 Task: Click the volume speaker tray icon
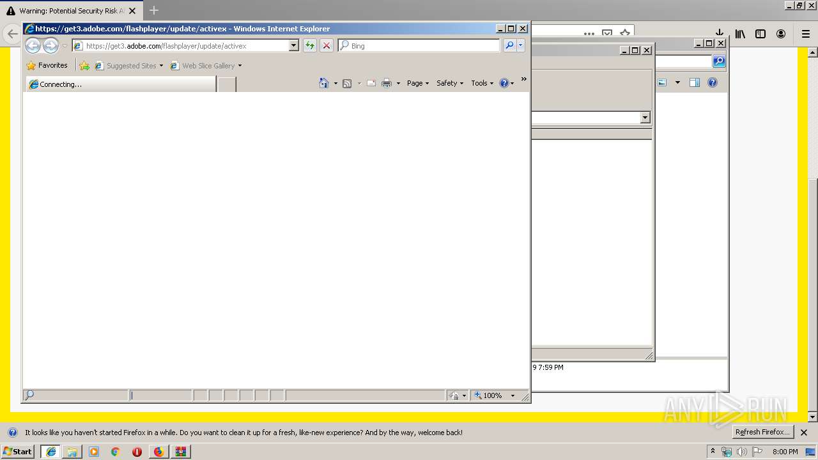pyautogui.click(x=741, y=452)
